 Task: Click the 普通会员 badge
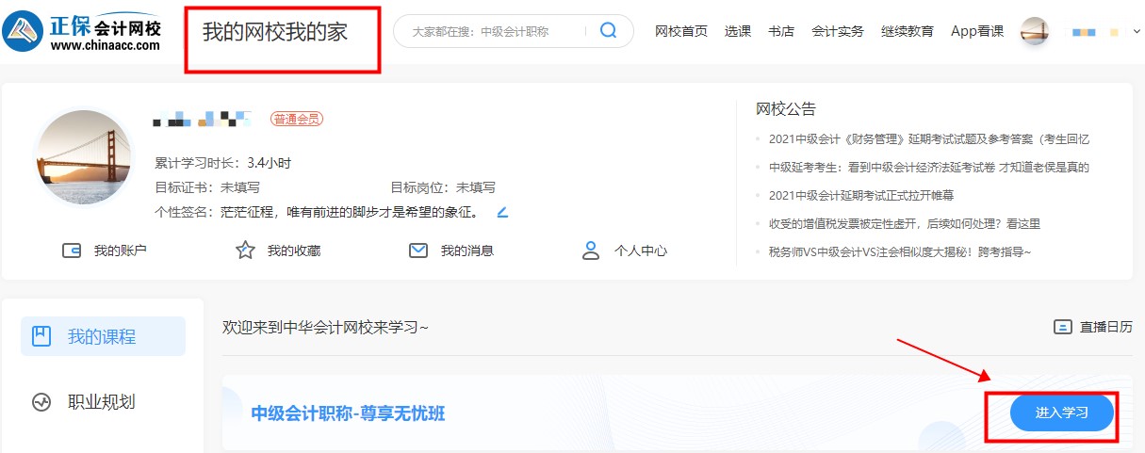(297, 119)
